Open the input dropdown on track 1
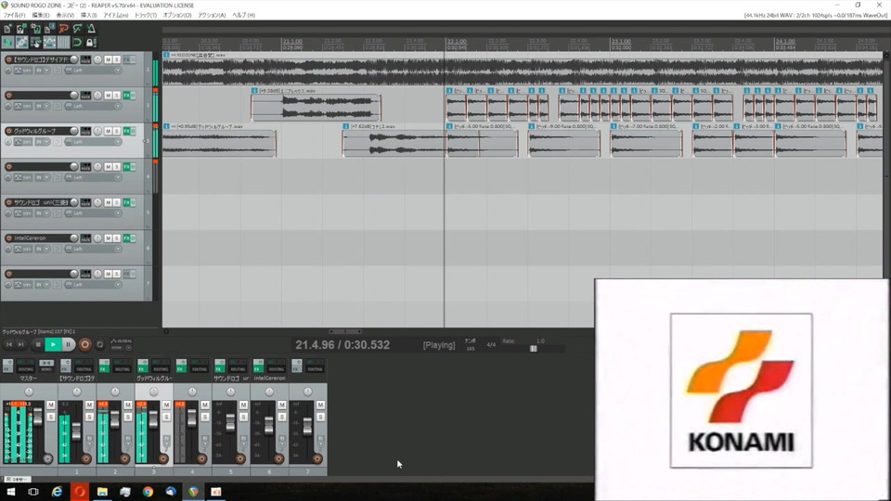This screenshot has width=891, height=501. pyautogui.click(x=94, y=71)
